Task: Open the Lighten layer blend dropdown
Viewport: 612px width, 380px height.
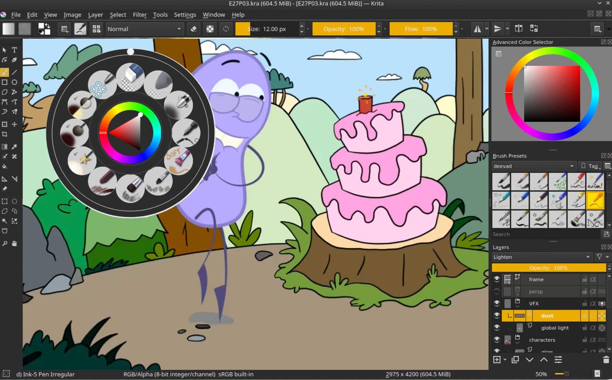Action: [542, 257]
